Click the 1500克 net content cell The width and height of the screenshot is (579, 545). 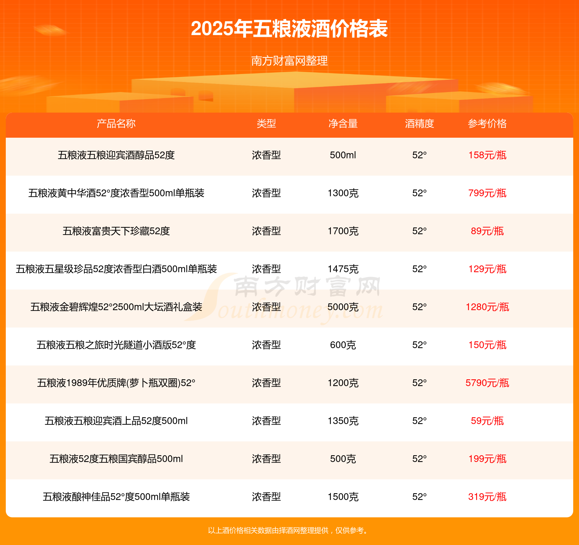tap(343, 497)
